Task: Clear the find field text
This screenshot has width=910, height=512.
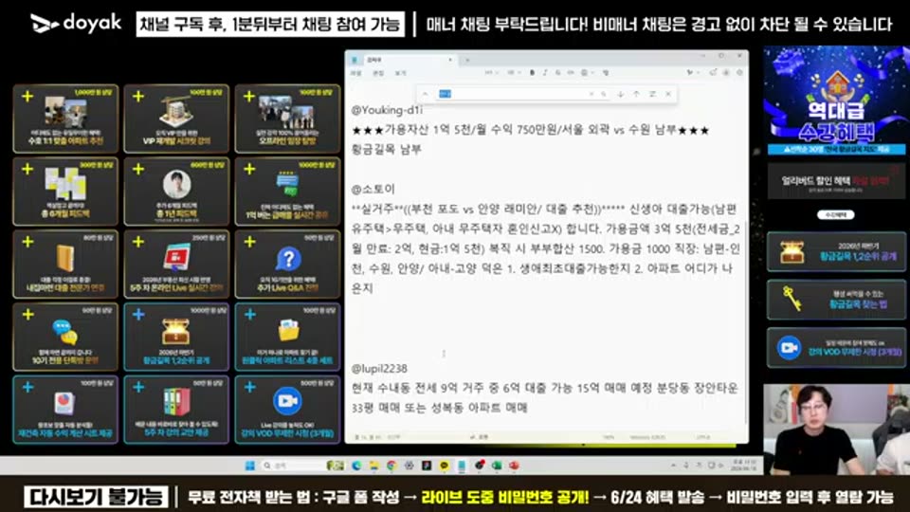Action: pos(591,94)
